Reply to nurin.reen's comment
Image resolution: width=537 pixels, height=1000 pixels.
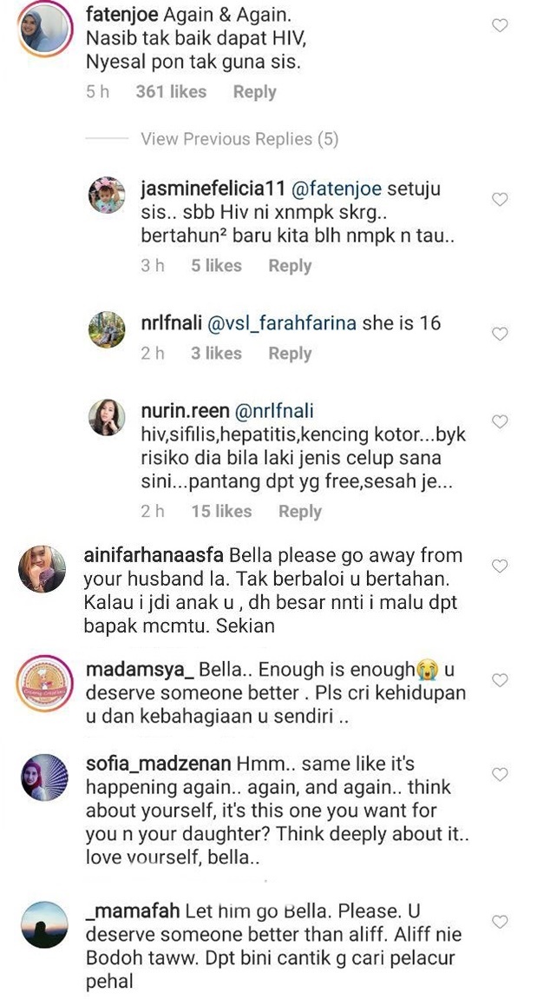point(300,512)
